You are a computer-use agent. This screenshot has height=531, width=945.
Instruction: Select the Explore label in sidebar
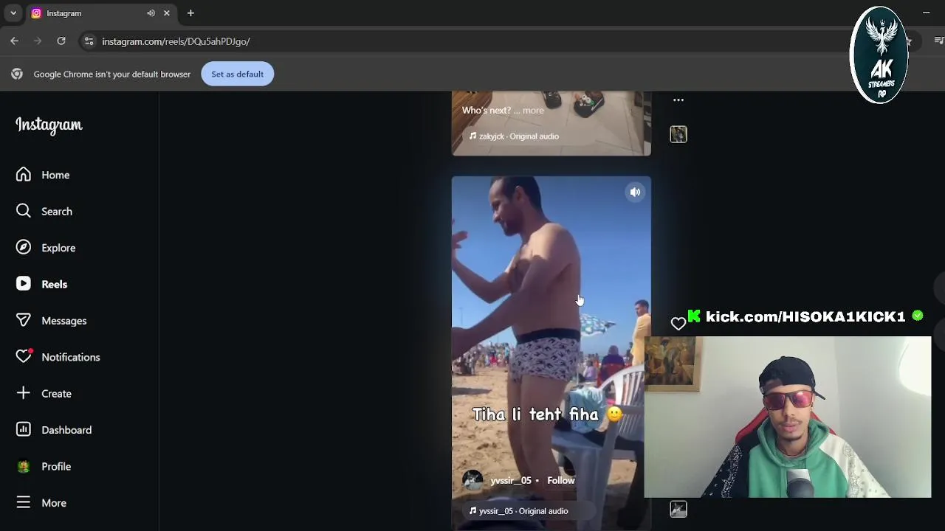point(58,248)
